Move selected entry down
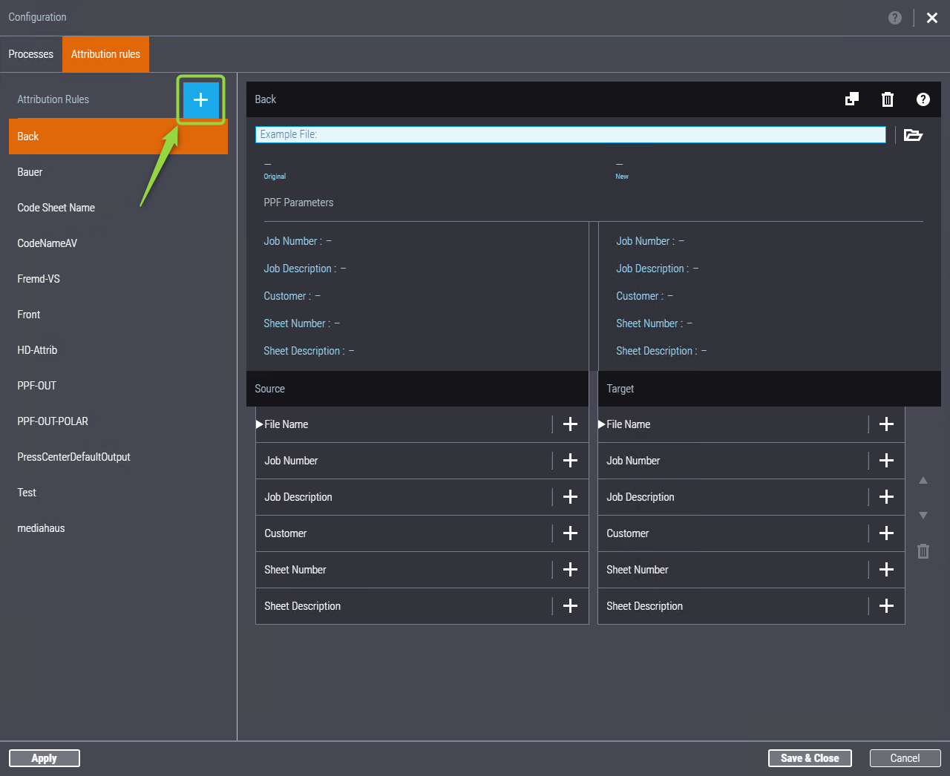This screenshot has width=950, height=776. [923, 515]
